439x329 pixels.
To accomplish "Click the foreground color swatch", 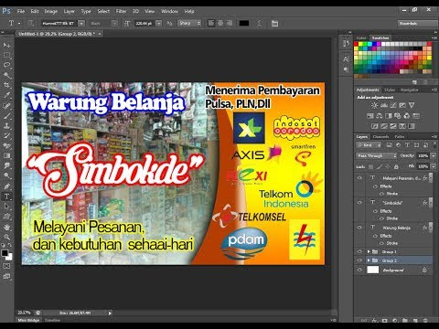I will (x=5, y=253).
